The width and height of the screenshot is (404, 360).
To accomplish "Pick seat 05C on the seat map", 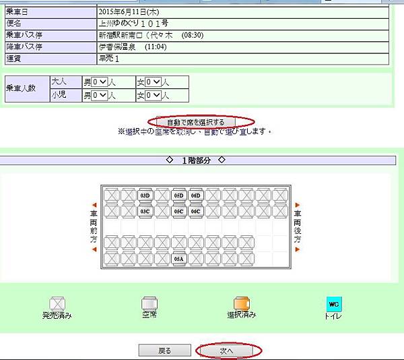I will click(179, 212).
